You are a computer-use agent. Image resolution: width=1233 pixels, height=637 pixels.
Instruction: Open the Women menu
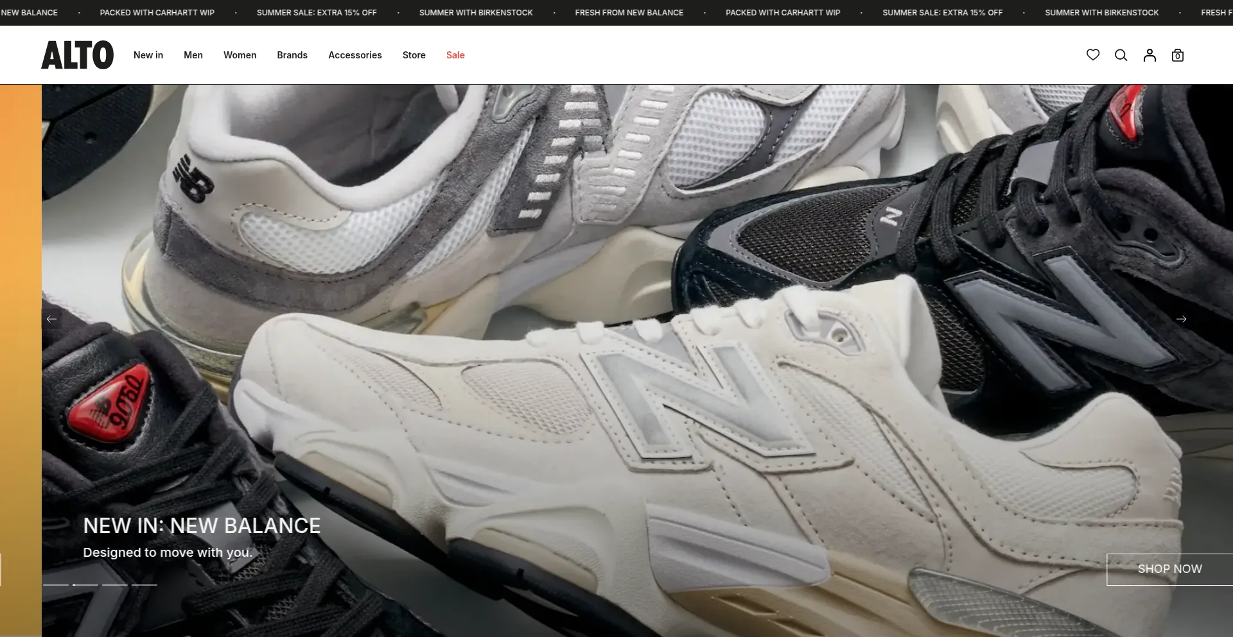240,55
